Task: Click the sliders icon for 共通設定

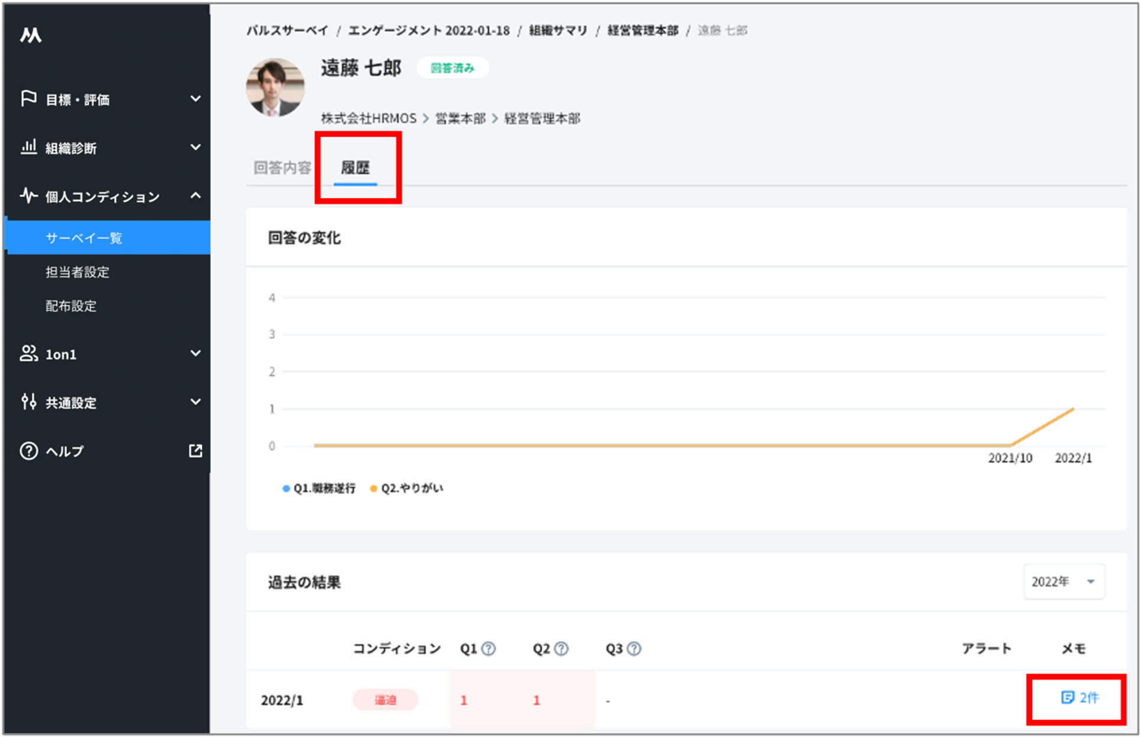Action: [x=28, y=402]
